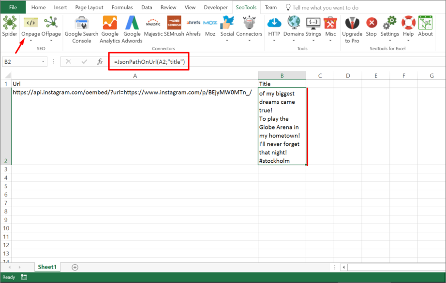Image resolution: width=446 pixels, height=283 pixels.
Task: Expand the Name Box dropdown
Action: 43,62
